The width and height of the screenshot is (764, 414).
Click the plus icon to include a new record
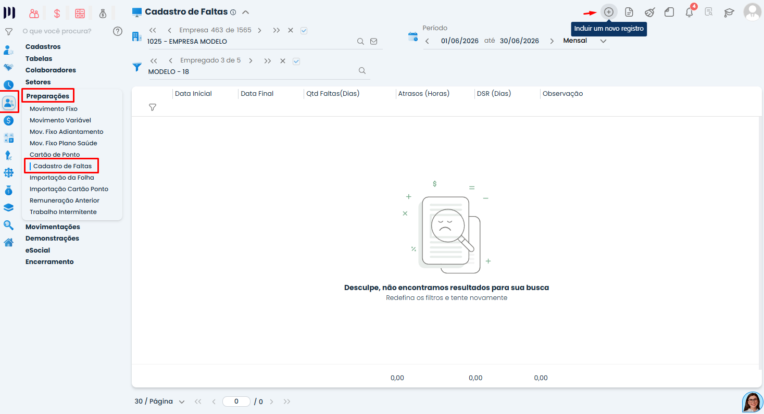(x=609, y=12)
